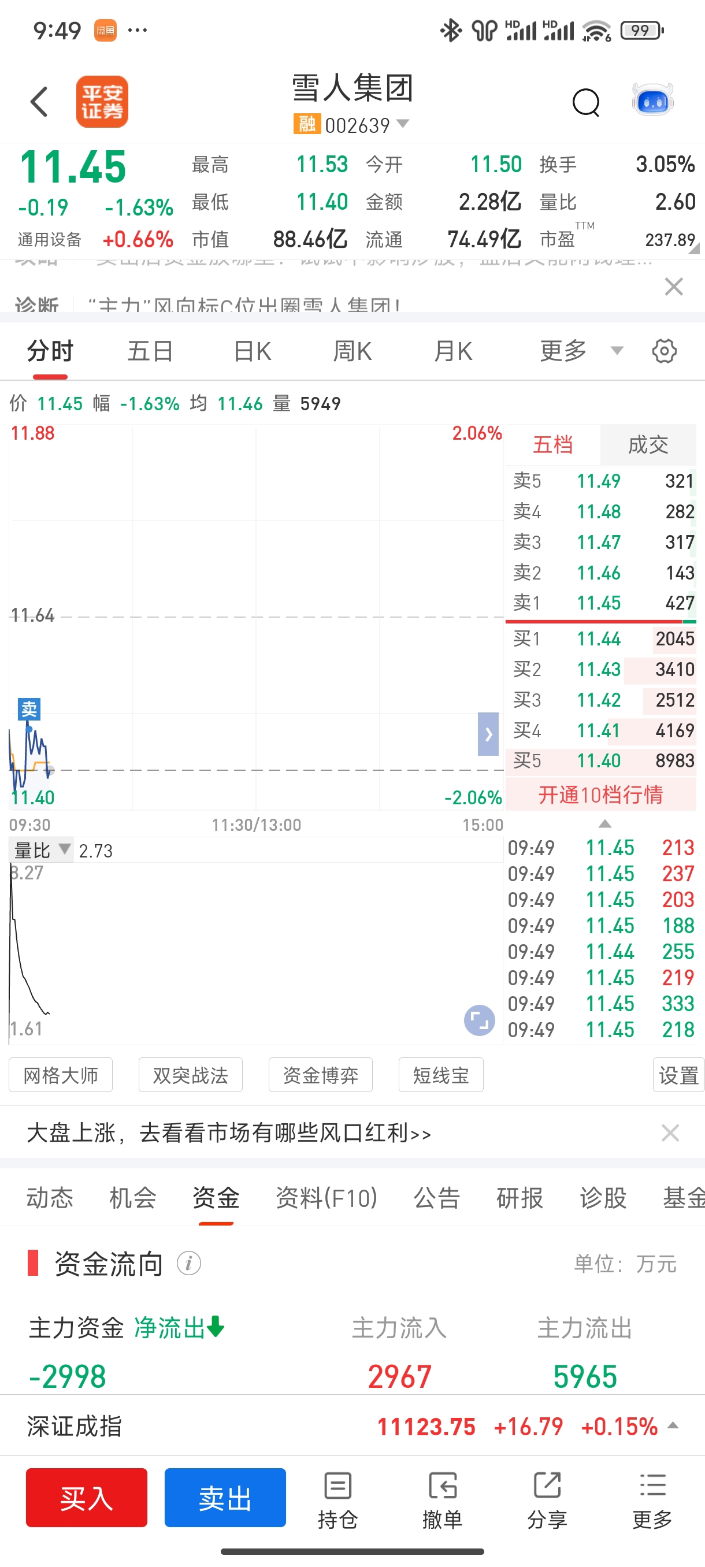Viewport: 705px width, 1567px height.
Task: Tap 主力流入 value 2967
Action: tap(400, 1376)
